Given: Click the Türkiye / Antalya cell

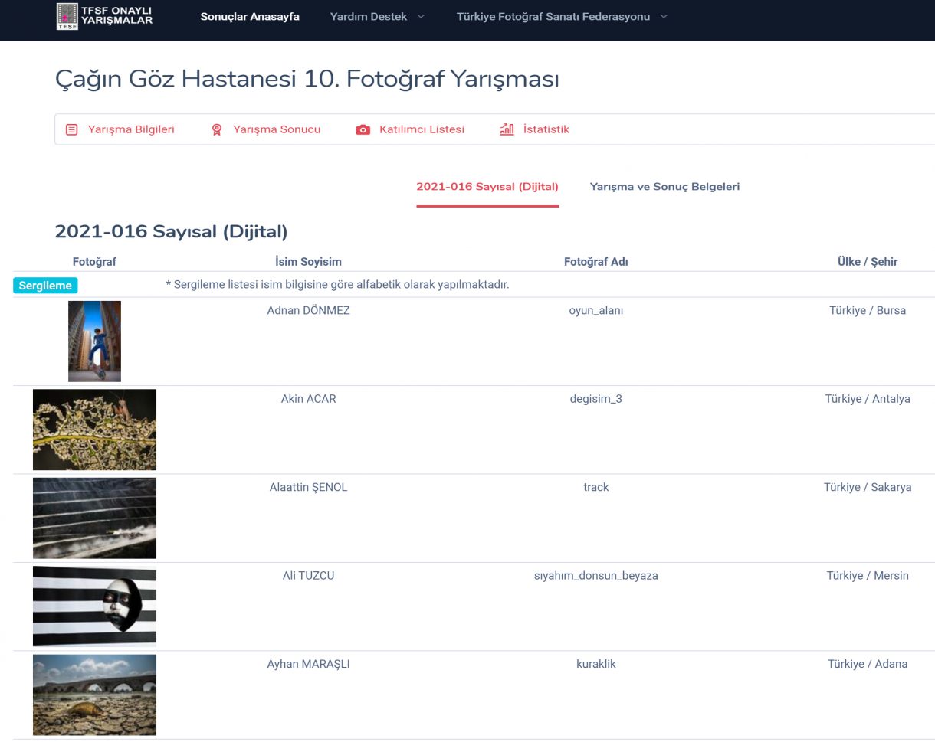Looking at the screenshot, I should pos(868,399).
